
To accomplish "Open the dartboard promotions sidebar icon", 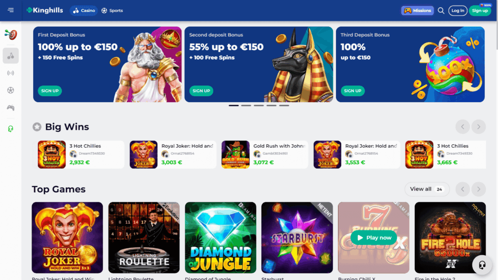I will tap(11, 35).
